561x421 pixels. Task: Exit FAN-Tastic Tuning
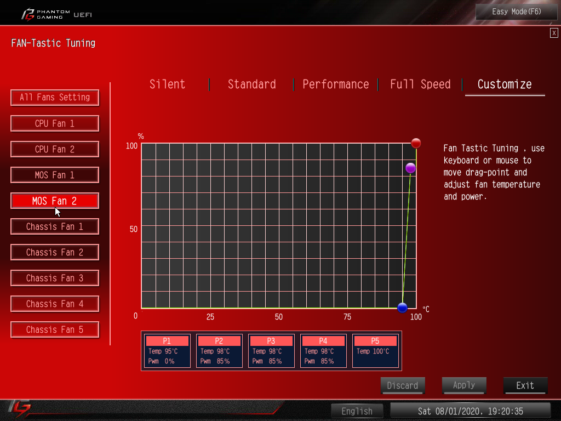coord(525,385)
